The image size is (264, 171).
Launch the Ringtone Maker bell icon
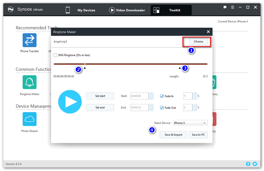(29, 82)
